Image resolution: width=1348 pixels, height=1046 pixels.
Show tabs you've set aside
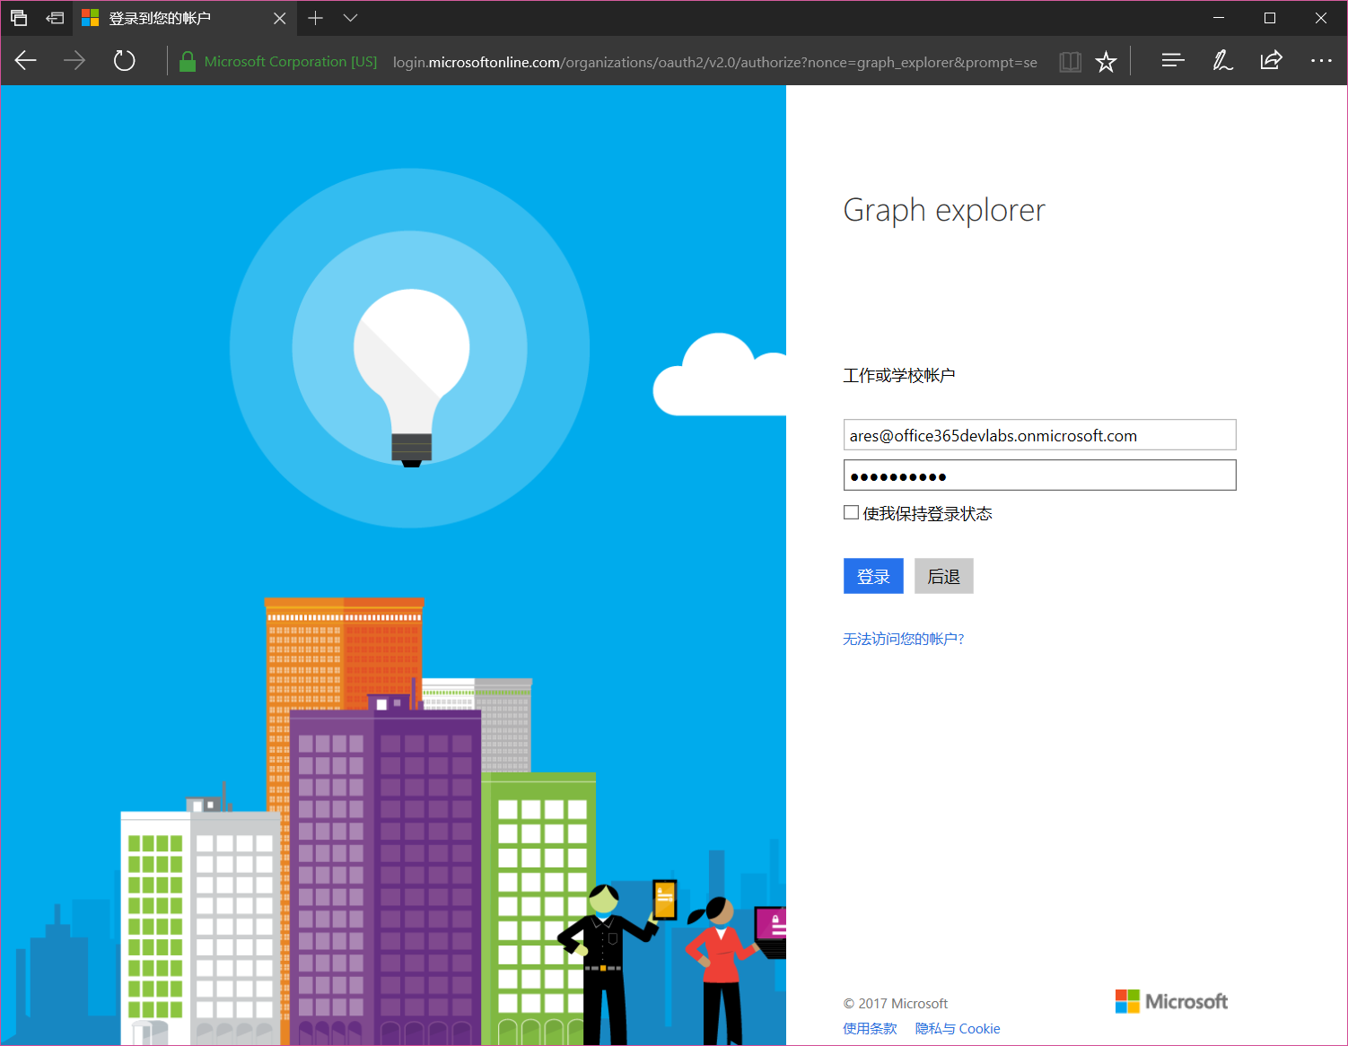pyautogui.click(x=19, y=18)
